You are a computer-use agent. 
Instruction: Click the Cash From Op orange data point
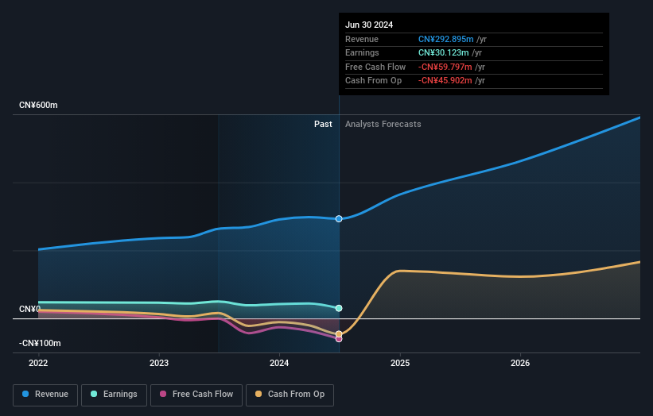[339, 334]
